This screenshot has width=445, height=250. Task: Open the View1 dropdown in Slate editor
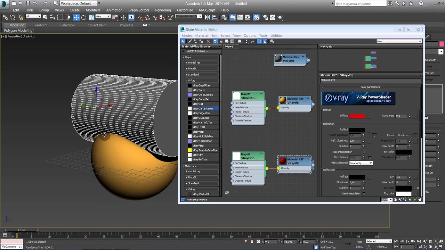tap(399, 41)
